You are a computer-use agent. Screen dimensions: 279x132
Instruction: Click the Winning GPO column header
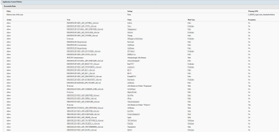coord(249,11)
